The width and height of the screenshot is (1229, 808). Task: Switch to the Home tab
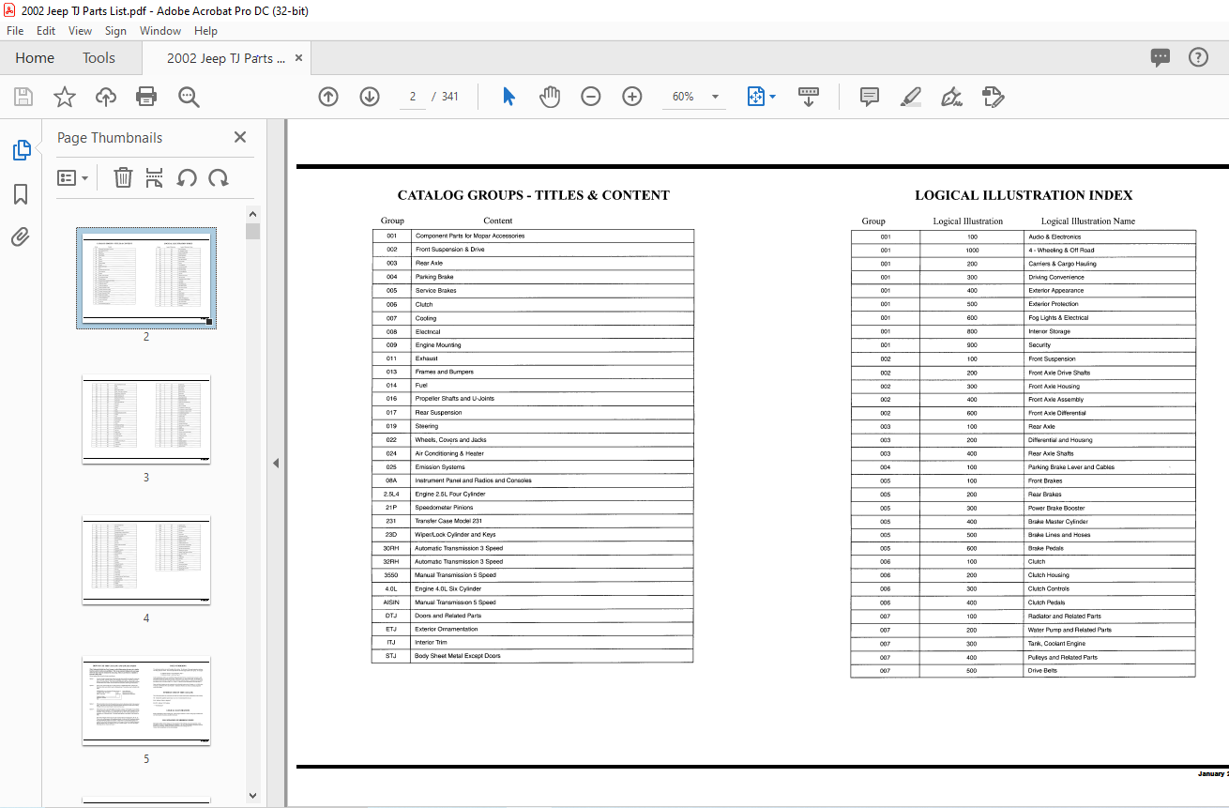[35, 58]
